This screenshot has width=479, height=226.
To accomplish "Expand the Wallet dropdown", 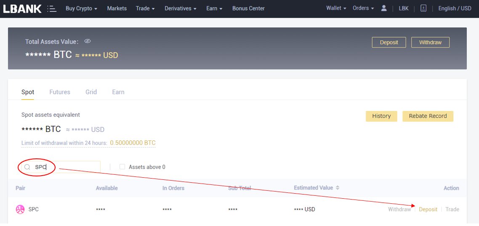I will point(336,8).
